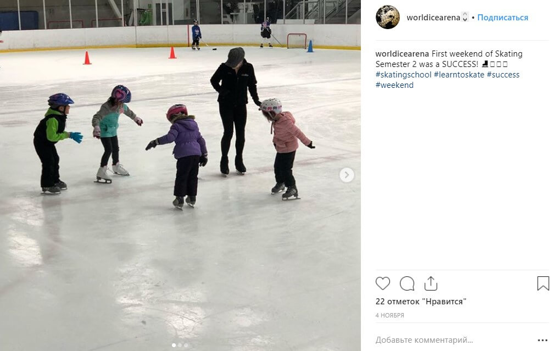Open the #skatingschool hashtag
This screenshot has width=557, height=351.
pos(403,75)
